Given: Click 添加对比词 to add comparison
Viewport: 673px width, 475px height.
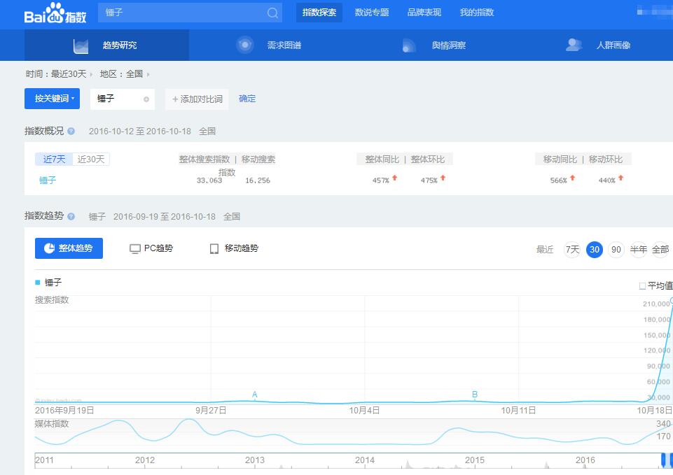Looking at the screenshot, I should coord(197,99).
